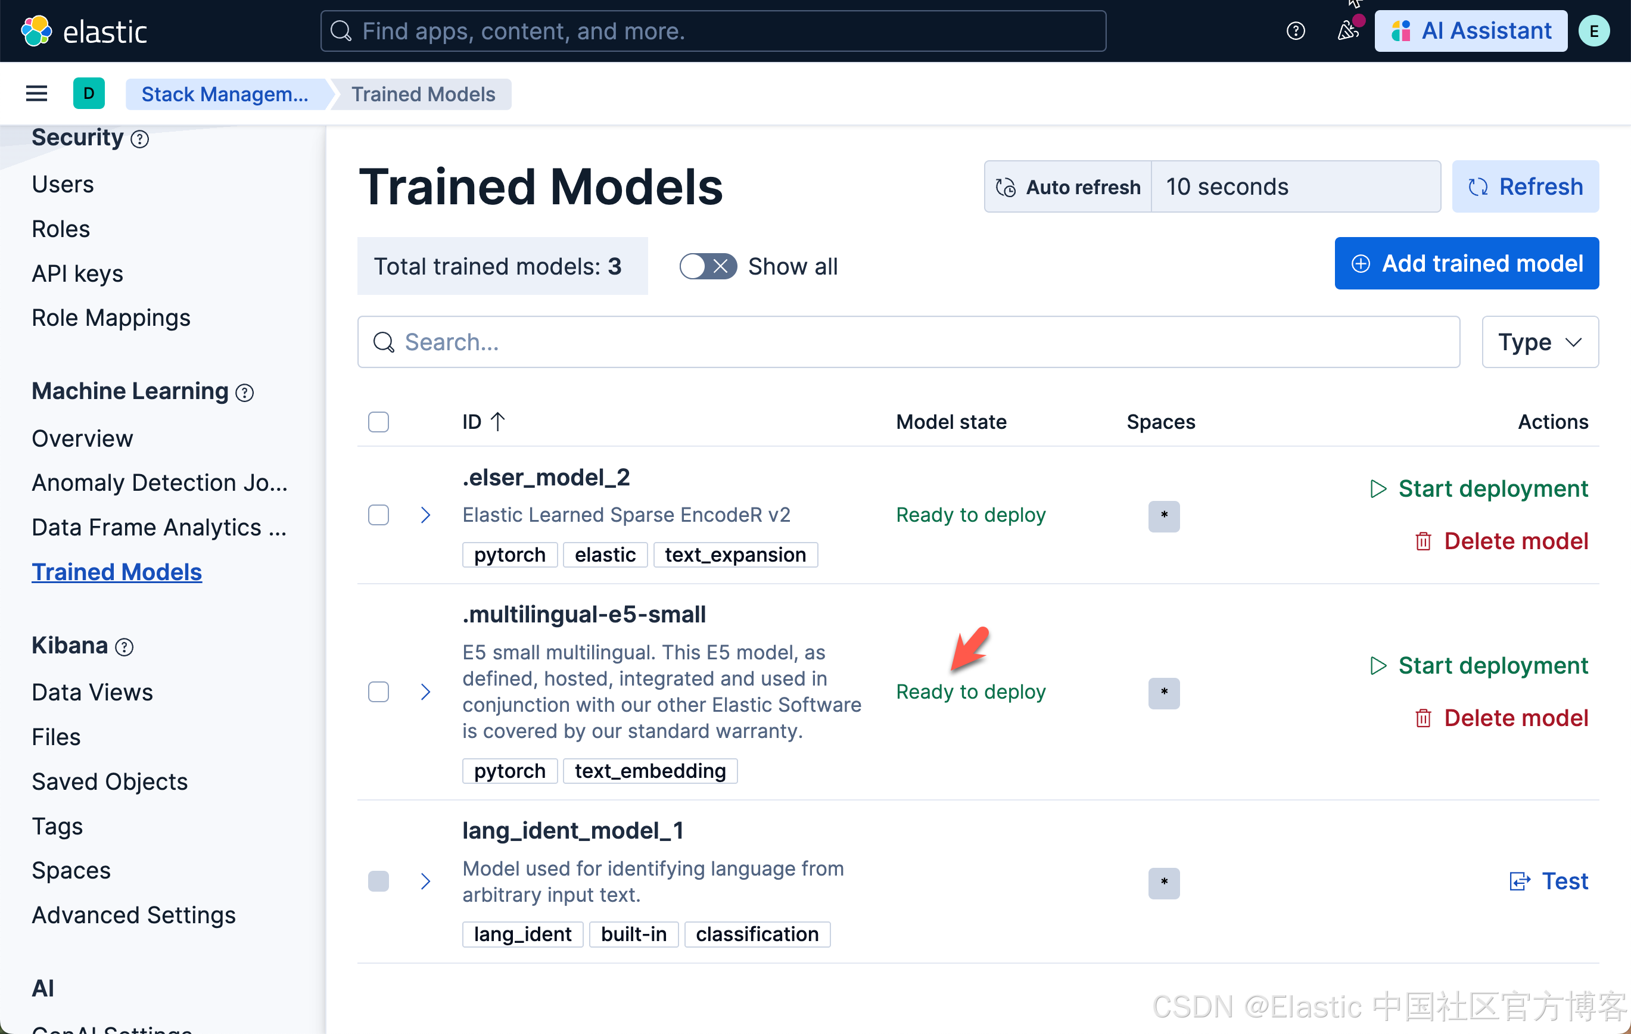Check the .elser_model_2 row checkbox
Screen dimensions: 1631x1034
378,515
